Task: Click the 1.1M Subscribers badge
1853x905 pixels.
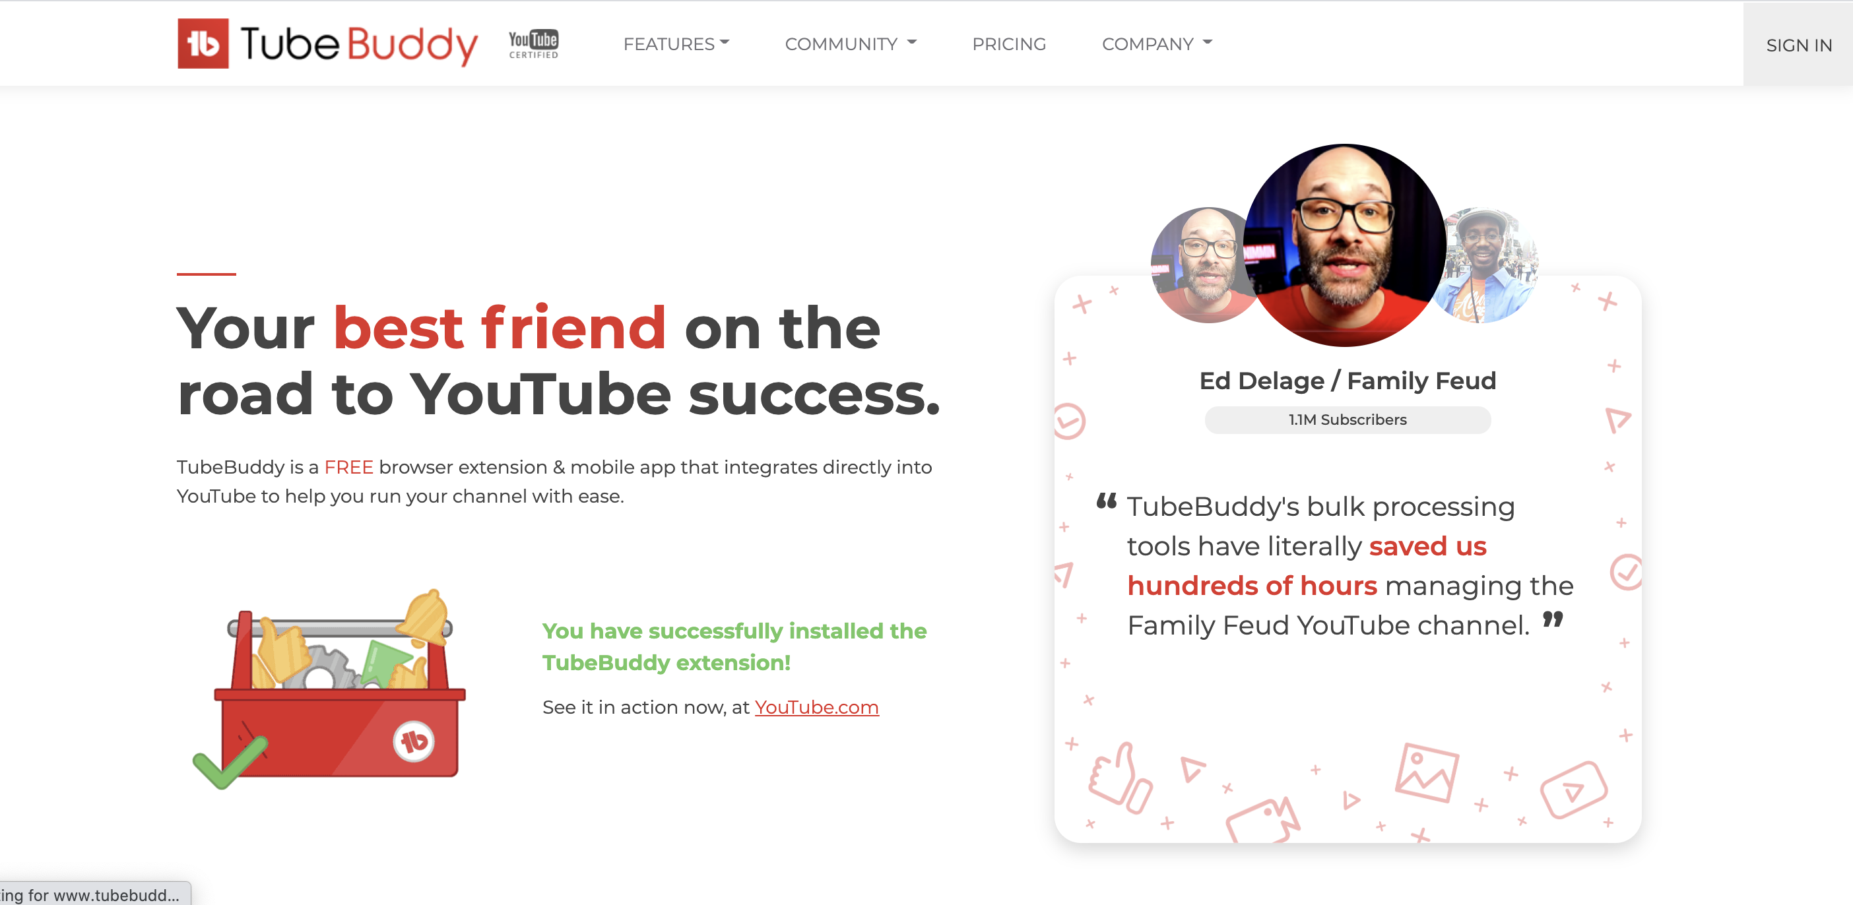Action: (x=1348, y=420)
